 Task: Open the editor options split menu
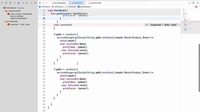[193, 3]
